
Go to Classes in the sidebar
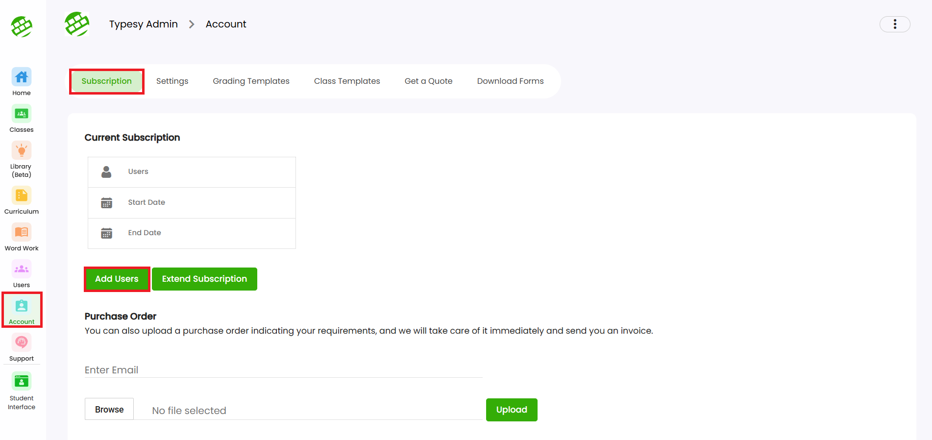[x=22, y=114]
